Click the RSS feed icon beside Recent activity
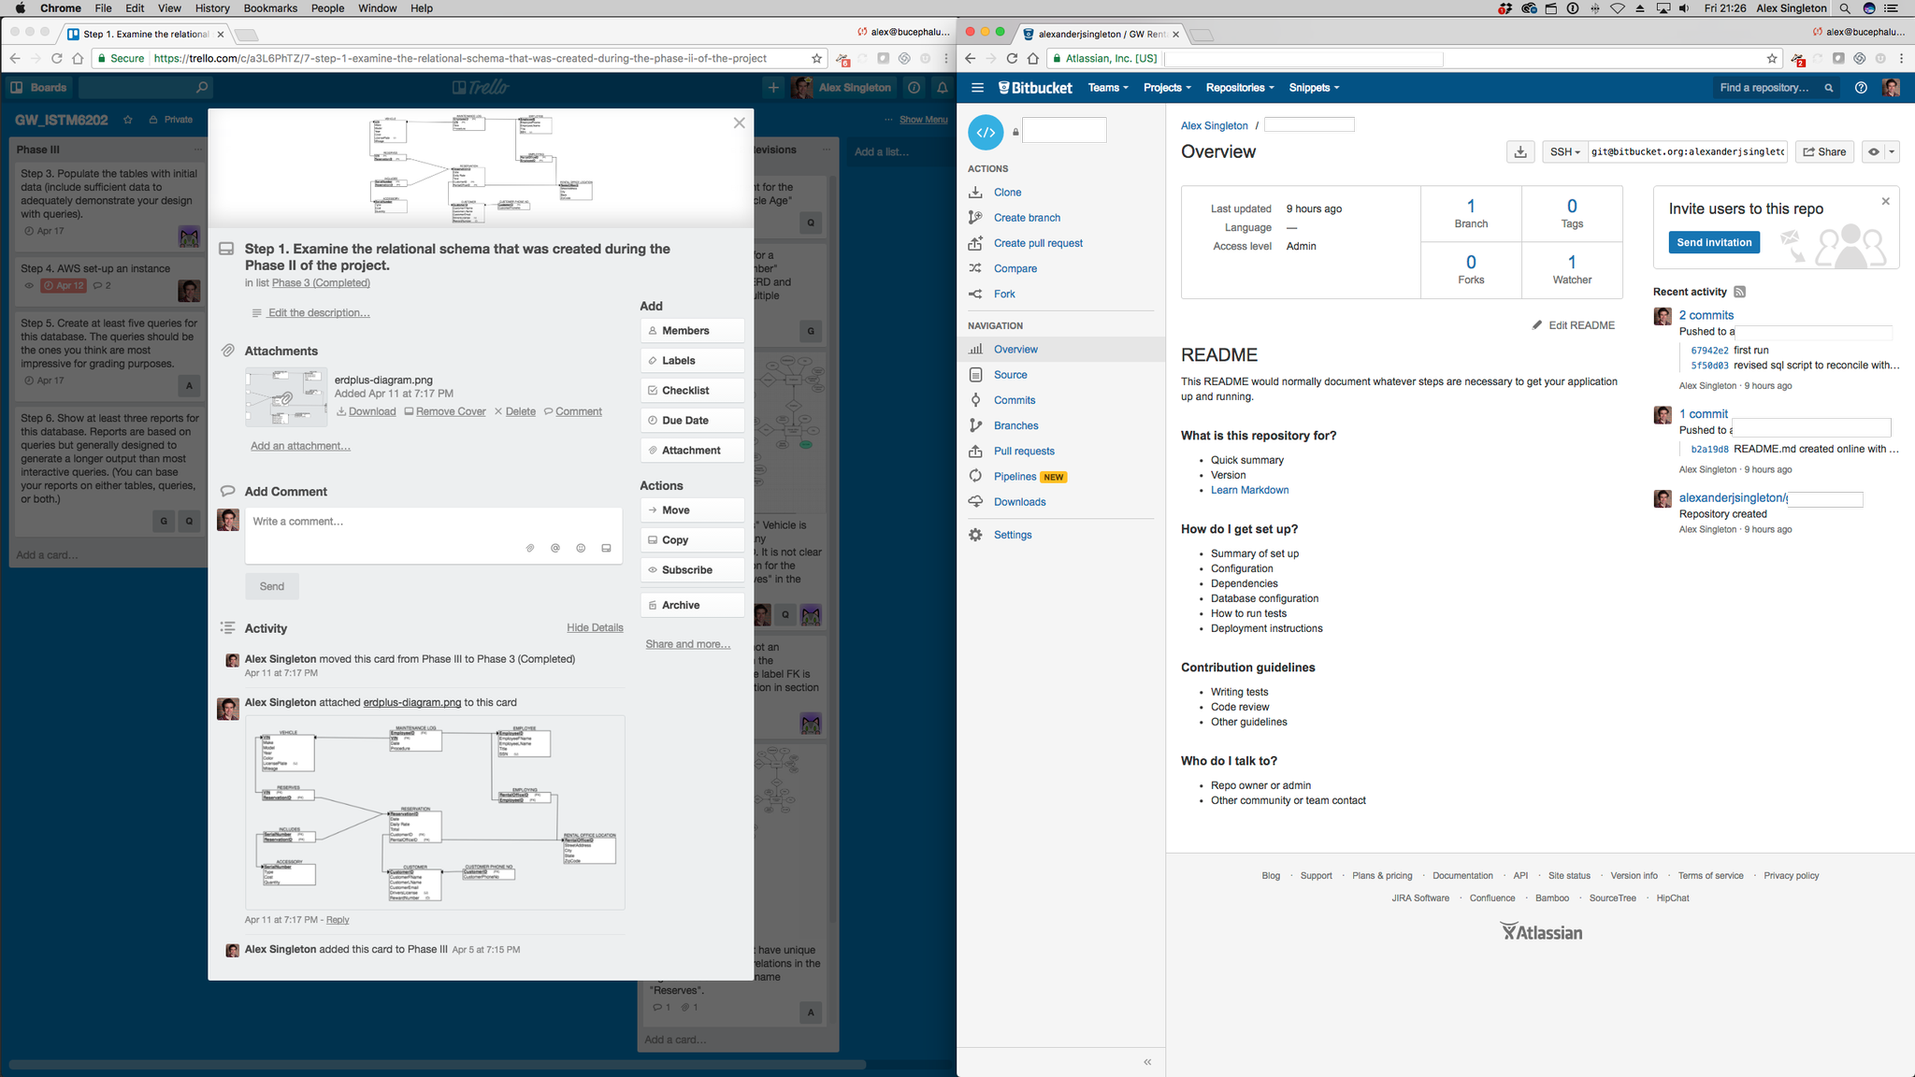 pyautogui.click(x=1739, y=292)
